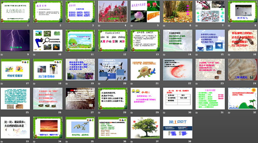Click the animation star under slide 14
Screen dimensions: 258x143
click(x=164, y=55)
